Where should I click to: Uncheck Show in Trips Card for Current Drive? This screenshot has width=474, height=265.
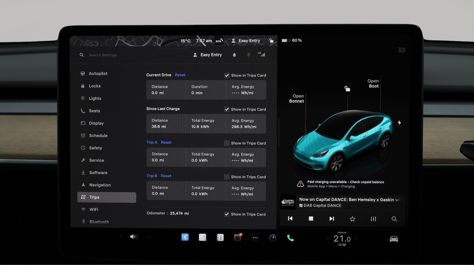pyautogui.click(x=227, y=75)
